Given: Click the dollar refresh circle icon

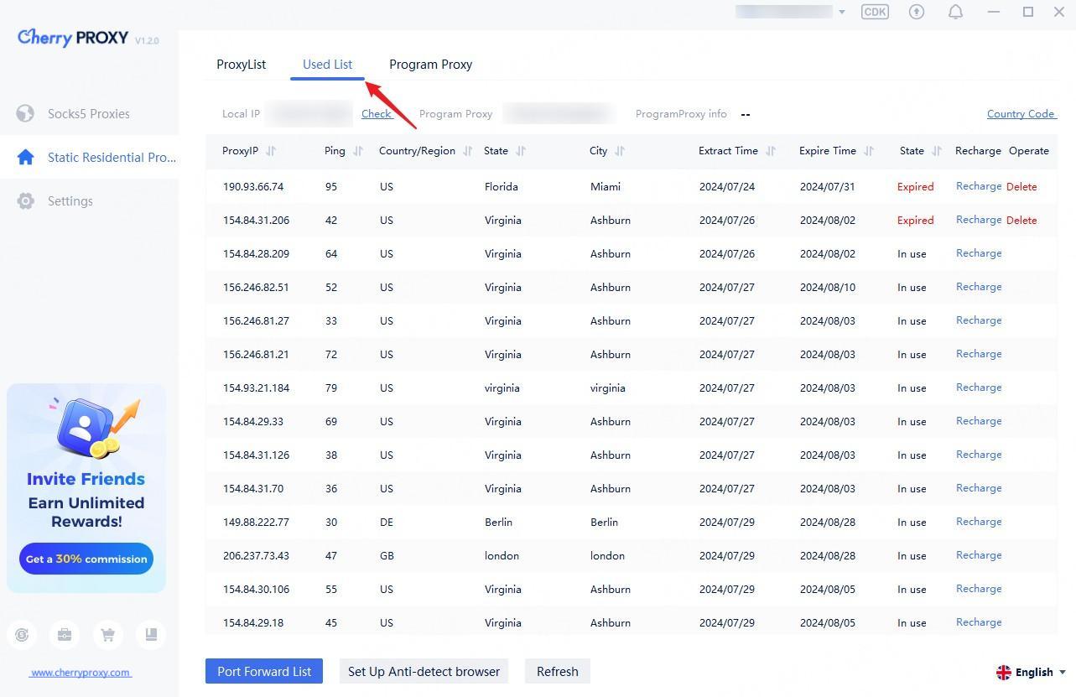Looking at the screenshot, I should [x=22, y=635].
